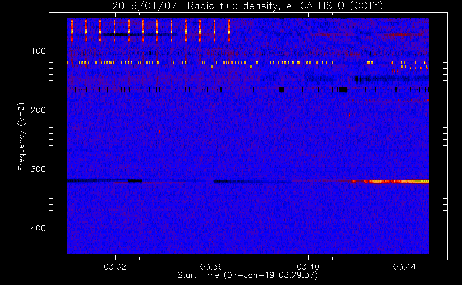Click the plot title '2019/01/07 Radio flux density'
Screen dimensions: 462x285
tap(247, 6)
